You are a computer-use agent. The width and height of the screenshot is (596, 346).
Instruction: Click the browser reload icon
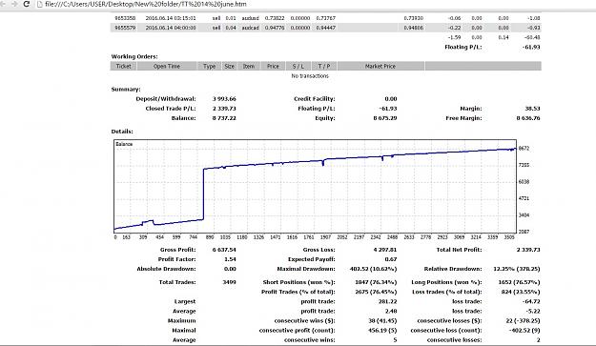pos(27,4)
